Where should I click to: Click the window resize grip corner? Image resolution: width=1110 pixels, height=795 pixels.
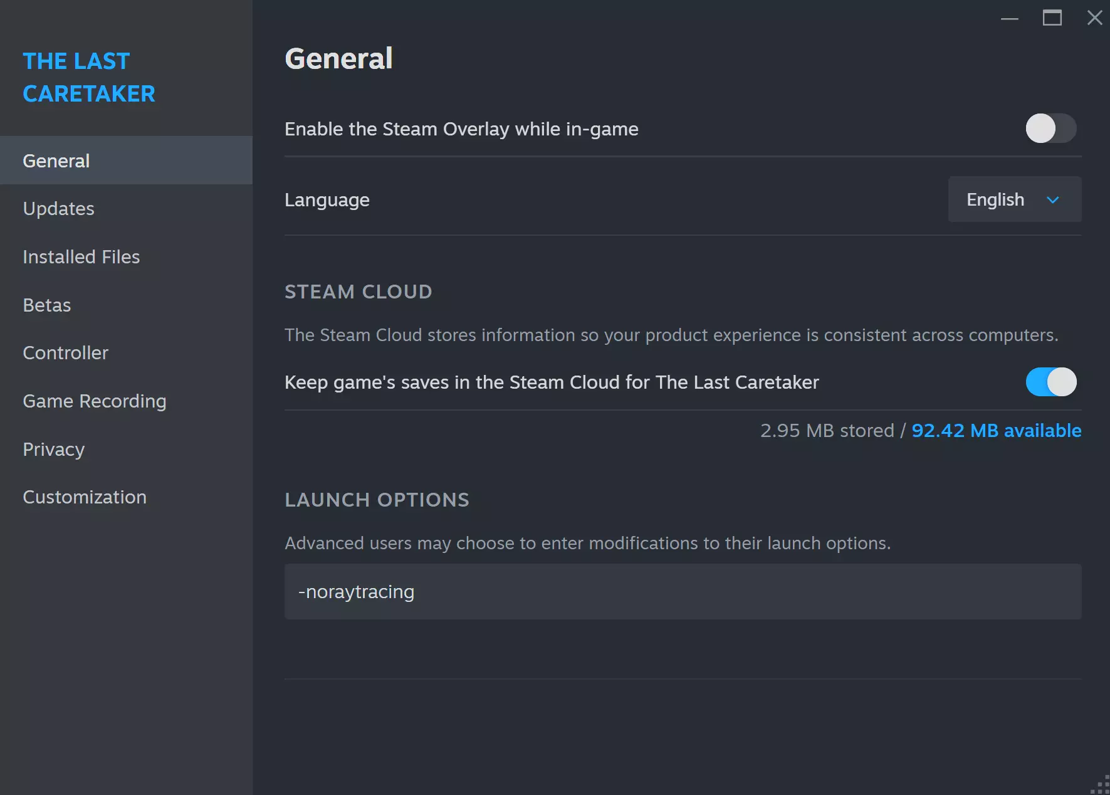coord(1101,786)
